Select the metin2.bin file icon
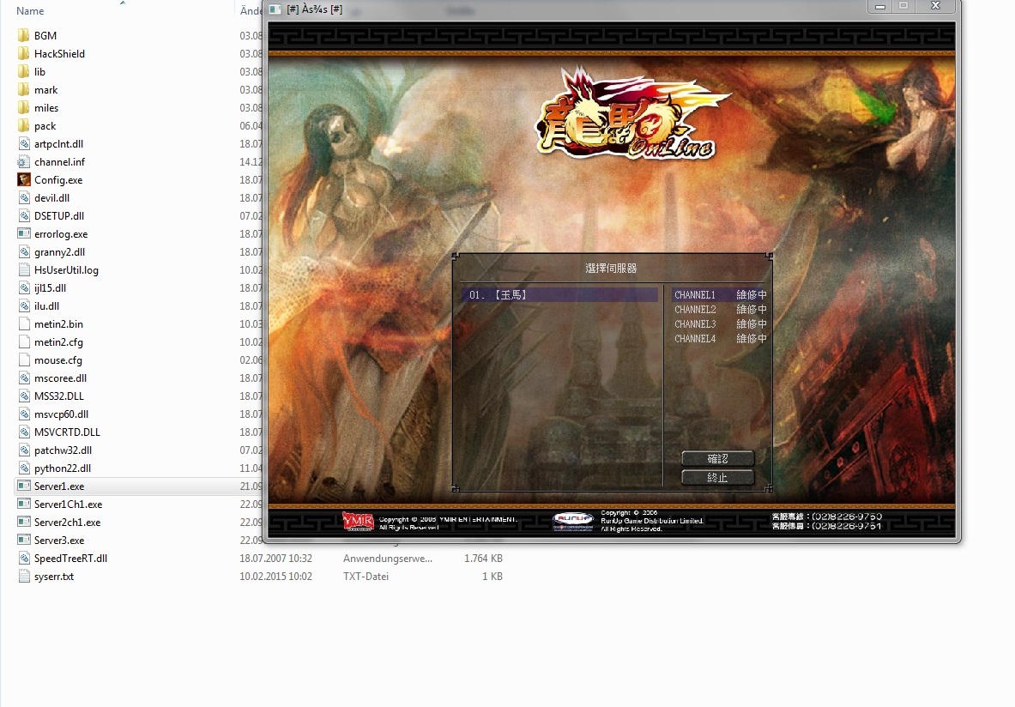Image resolution: width=1015 pixels, height=707 pixels. [24, 324]
